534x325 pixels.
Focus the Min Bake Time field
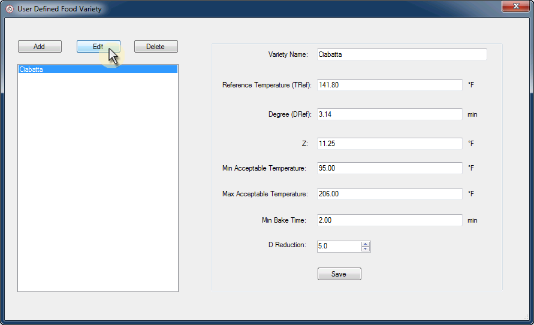tap(390, 220)
